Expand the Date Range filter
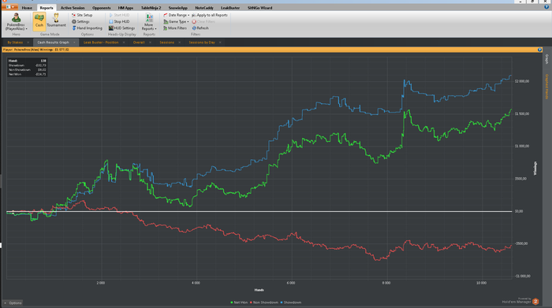552x308 pixels. [x=176, y=15]
